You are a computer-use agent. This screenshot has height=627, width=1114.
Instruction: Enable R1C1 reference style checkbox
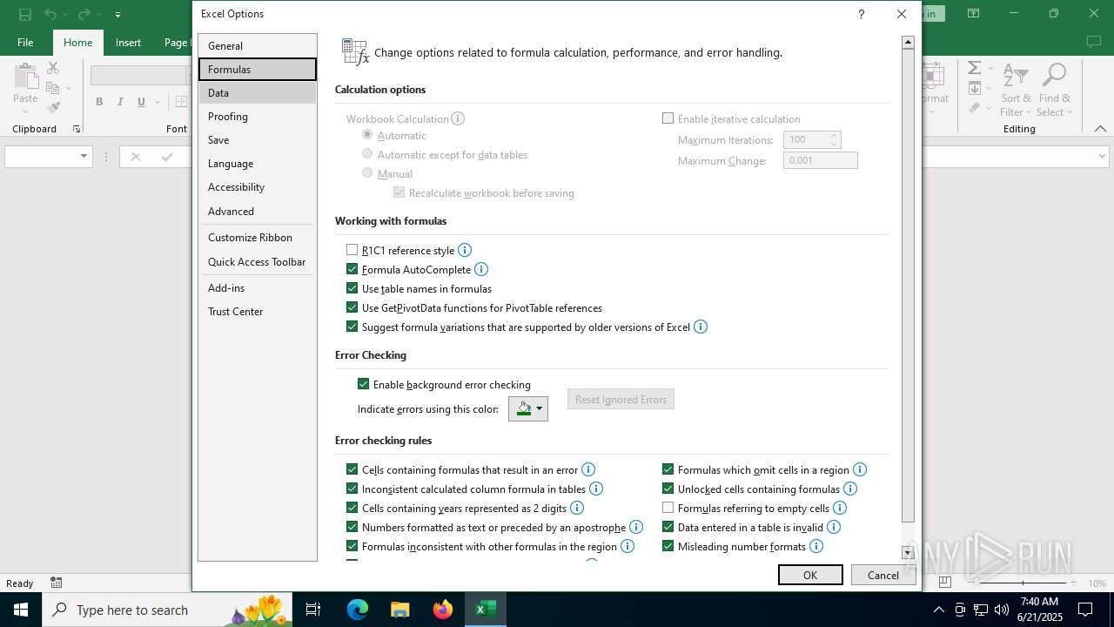coord(352,250)
